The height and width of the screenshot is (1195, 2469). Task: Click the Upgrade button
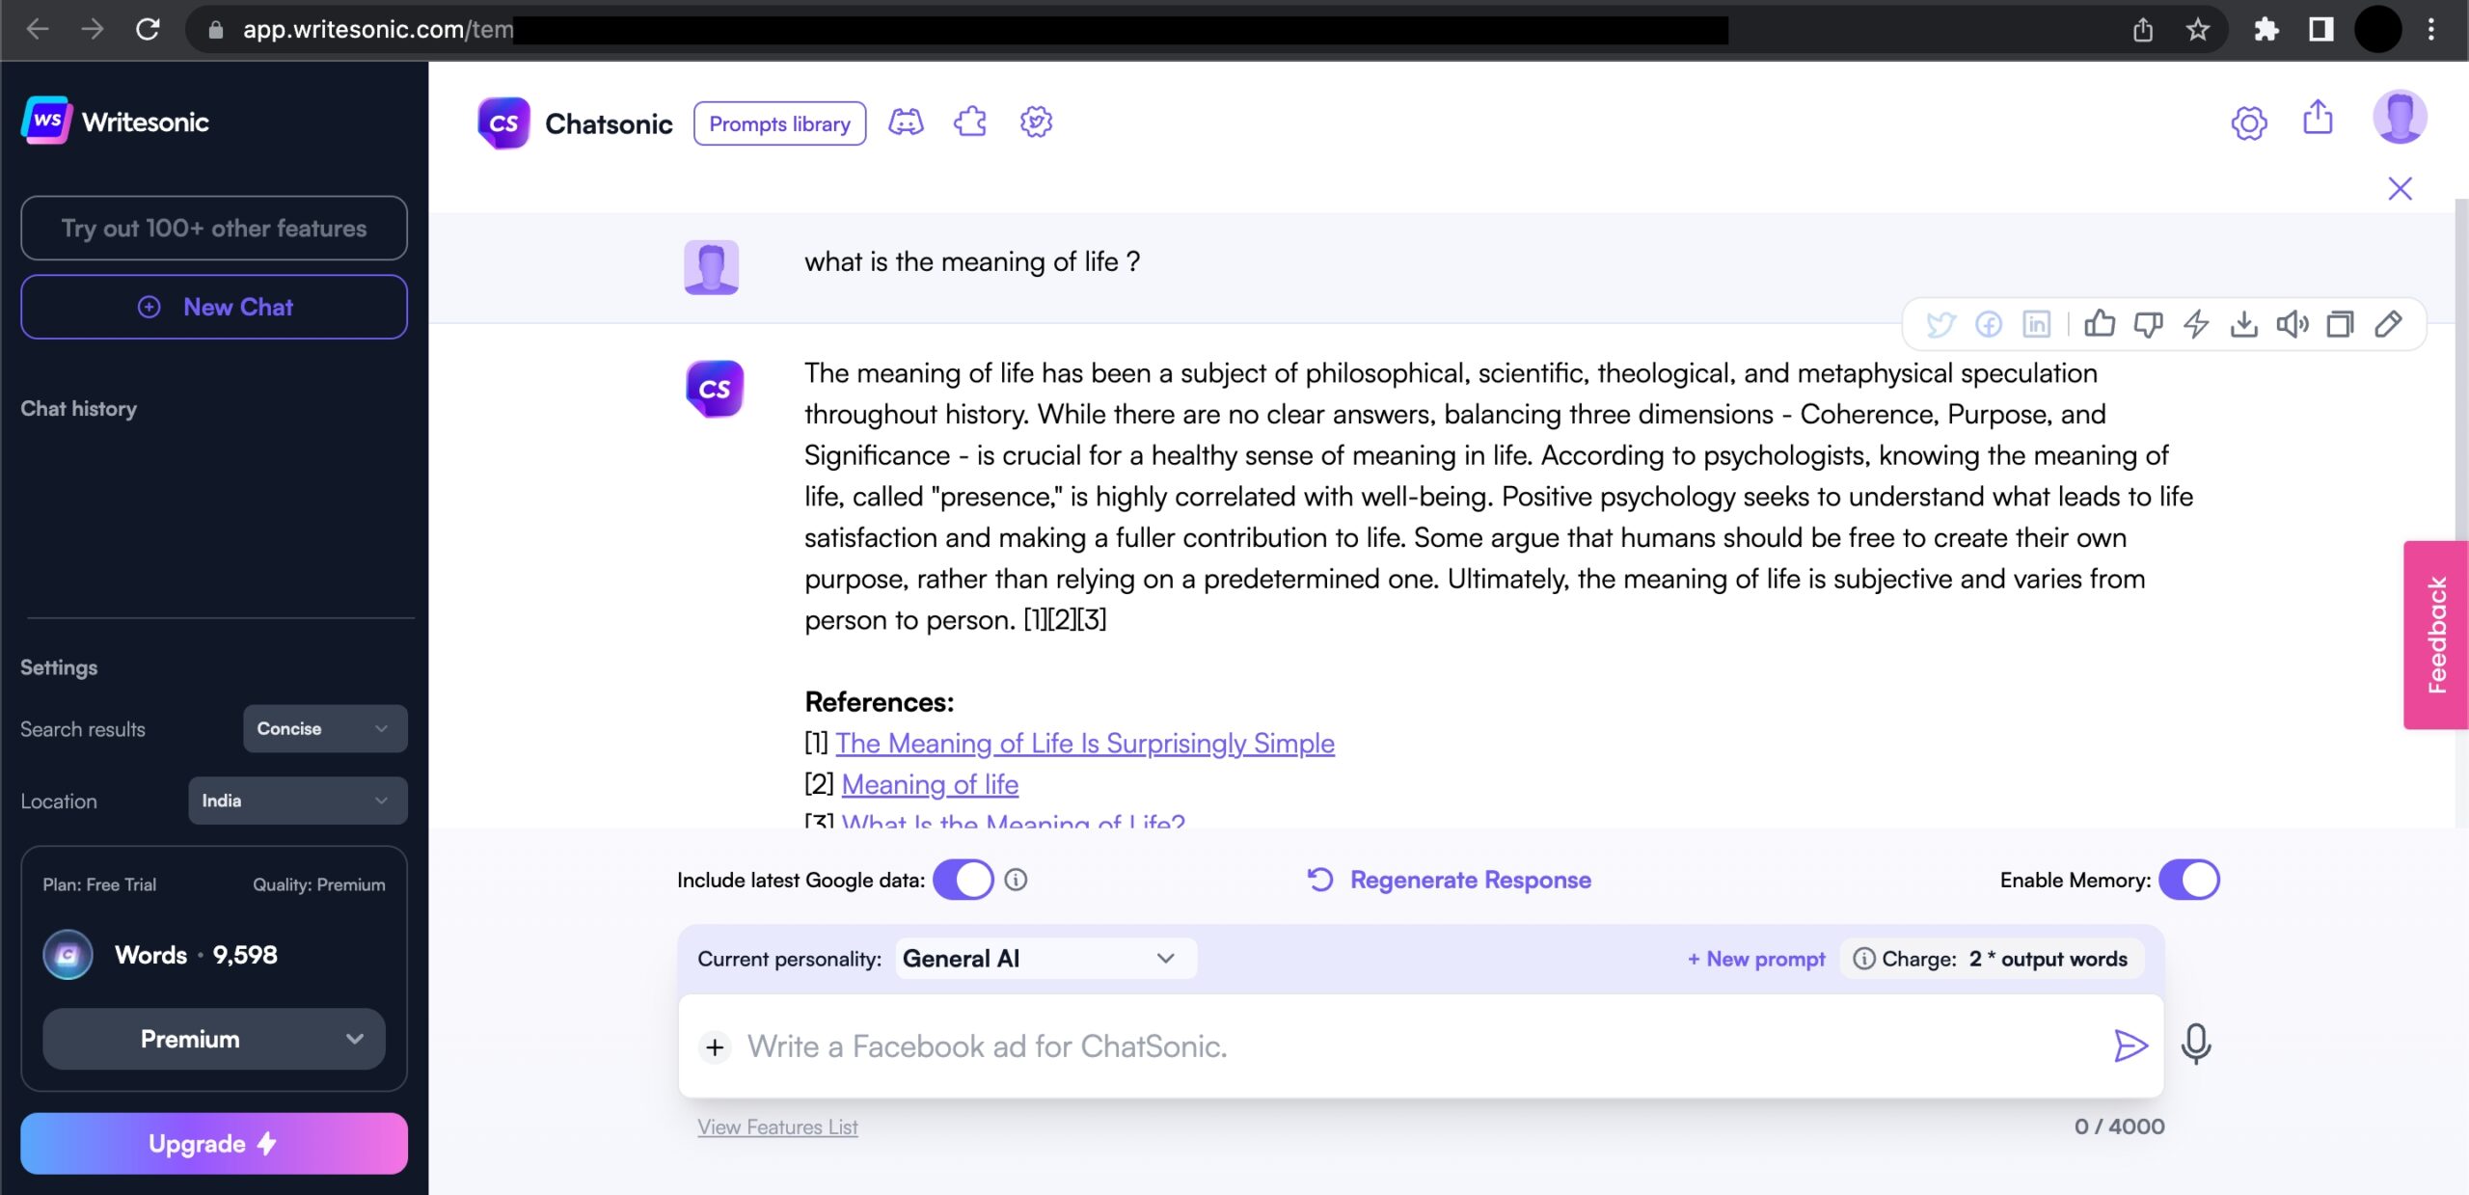[213, 1143]
